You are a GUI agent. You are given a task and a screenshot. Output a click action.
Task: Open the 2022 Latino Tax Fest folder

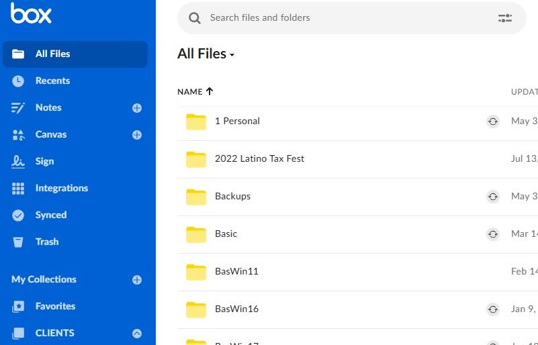pos(259,159)
